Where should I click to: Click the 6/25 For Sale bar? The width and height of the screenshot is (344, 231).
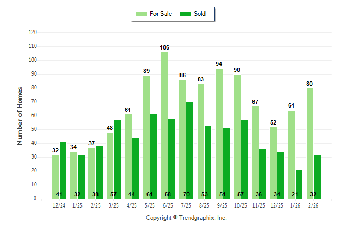point(165,125)
